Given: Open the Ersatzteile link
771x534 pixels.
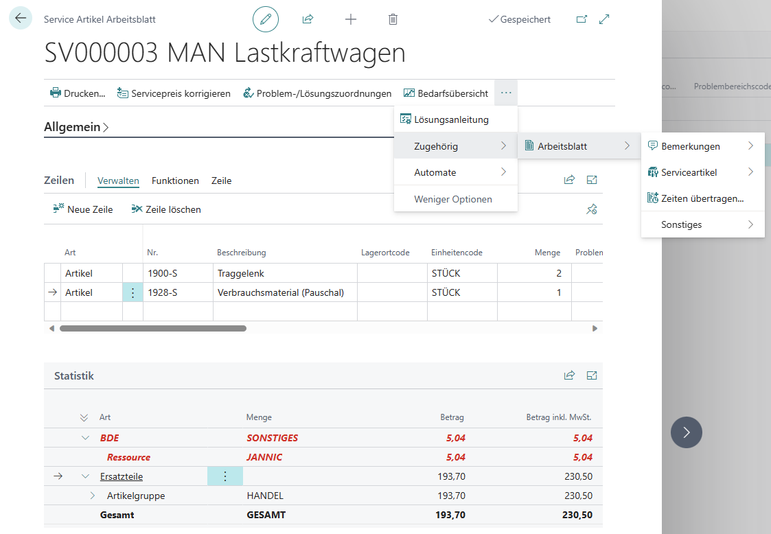Looking at the screenshot, I should tap(122, 476).
